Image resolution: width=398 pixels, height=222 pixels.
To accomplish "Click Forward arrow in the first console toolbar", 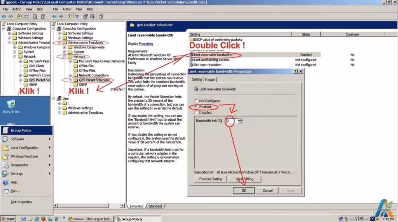I will point(10,16).
